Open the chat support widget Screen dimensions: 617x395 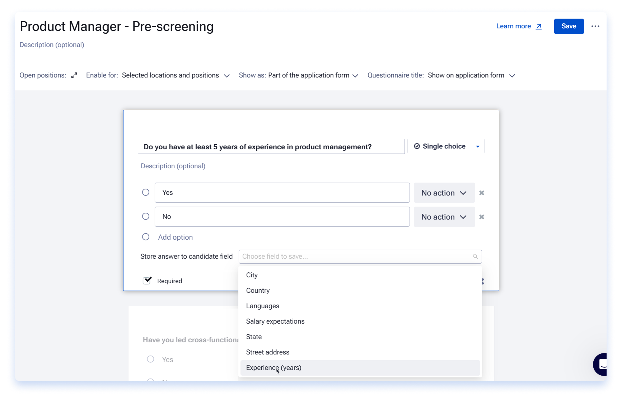tap(600, 365)
